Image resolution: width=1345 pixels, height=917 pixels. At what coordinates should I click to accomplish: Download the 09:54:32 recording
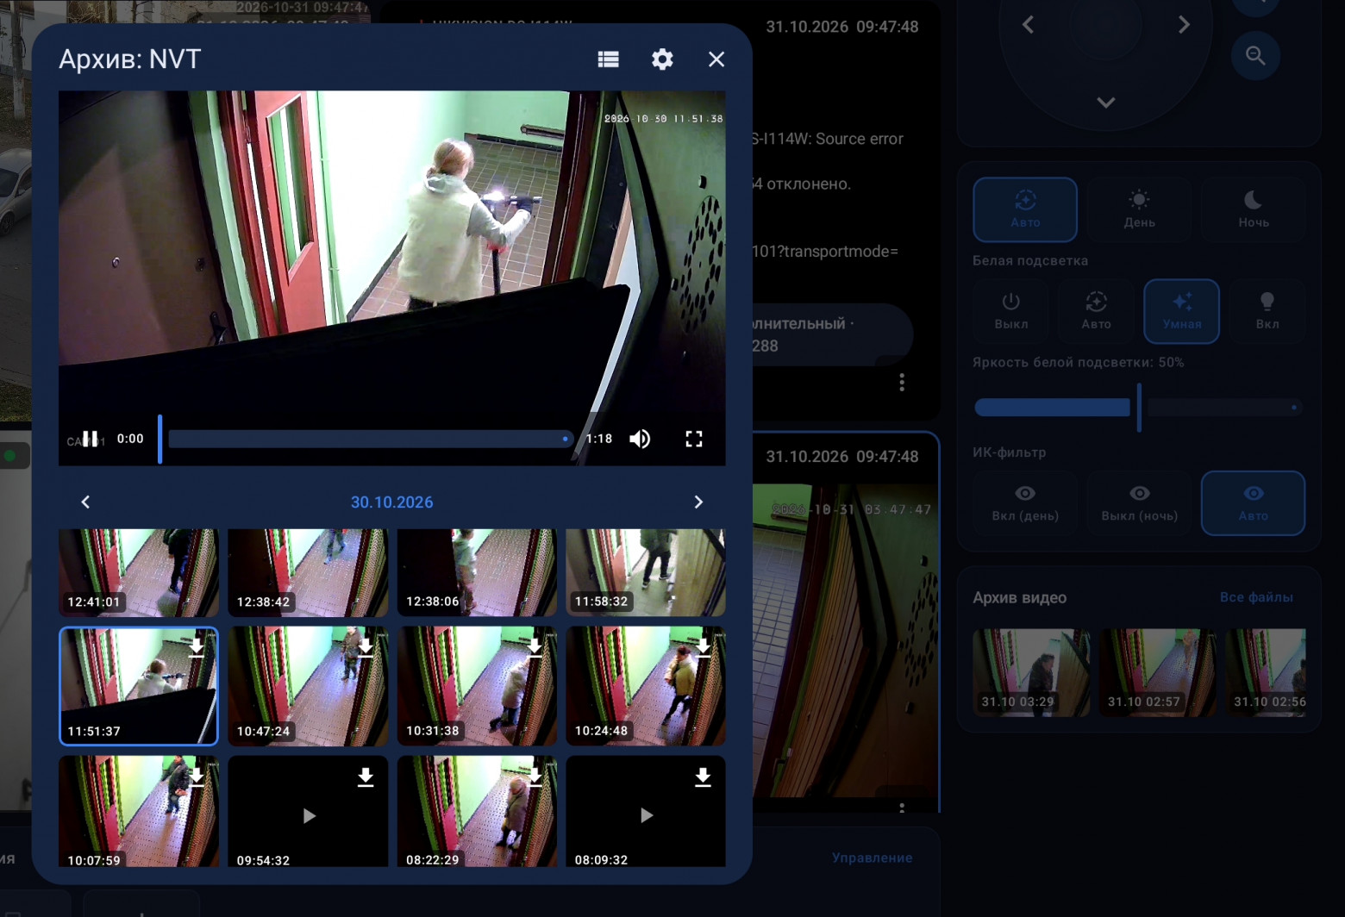[x=366, y=777]
